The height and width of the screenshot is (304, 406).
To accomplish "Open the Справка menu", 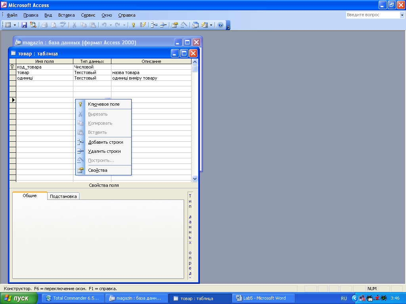I will click(x=127, y=15).
